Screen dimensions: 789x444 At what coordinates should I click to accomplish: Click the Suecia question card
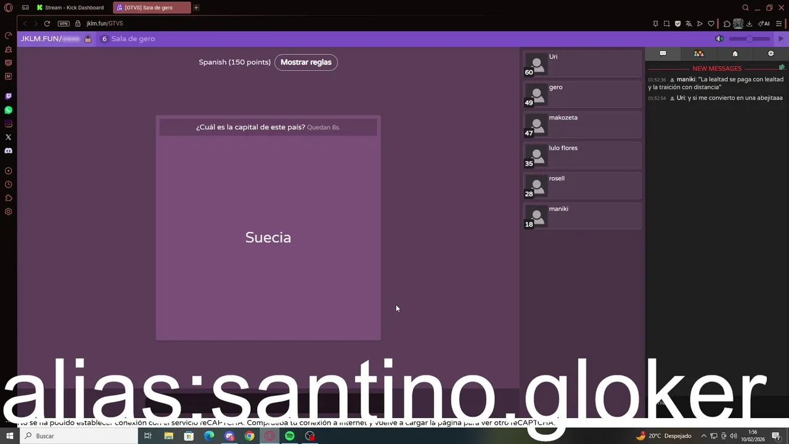click(x=268, y=228)
